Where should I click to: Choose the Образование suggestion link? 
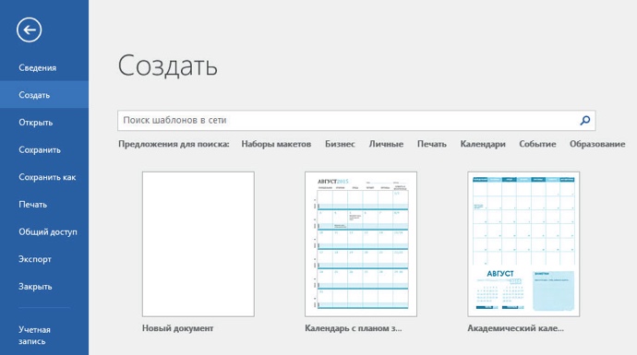click(597, 144)
